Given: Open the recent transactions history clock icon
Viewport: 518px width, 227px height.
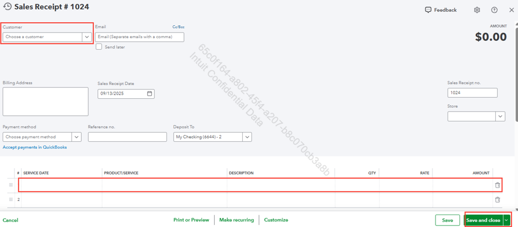Looking at the screenshot, I should (x=7, y=7).
